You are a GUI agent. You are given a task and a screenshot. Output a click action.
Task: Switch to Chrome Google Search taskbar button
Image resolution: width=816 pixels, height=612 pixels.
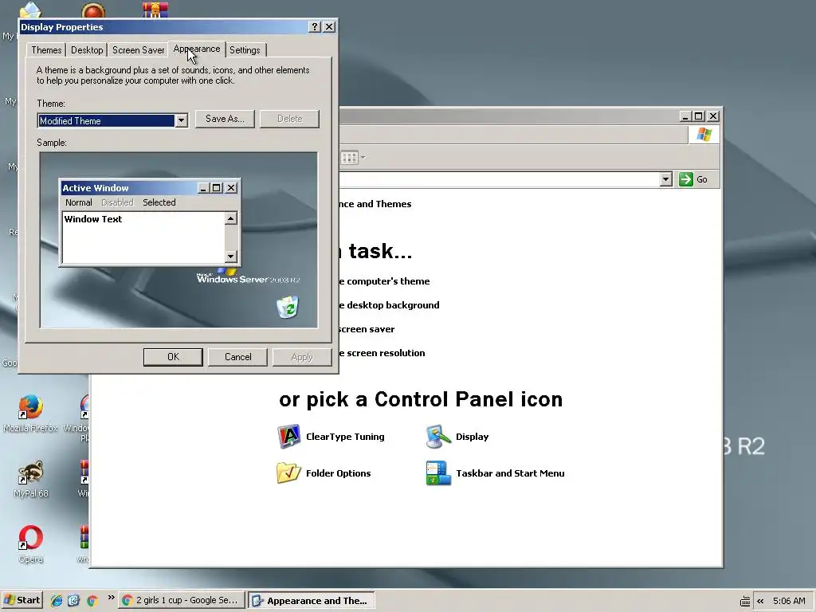pos(181,601)
